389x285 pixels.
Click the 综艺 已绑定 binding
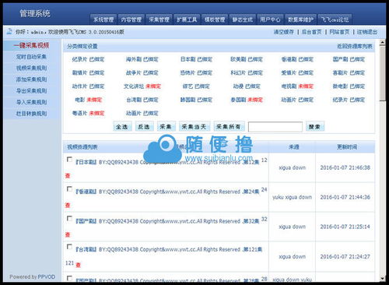pyautogui.click(x=196, y=86)
